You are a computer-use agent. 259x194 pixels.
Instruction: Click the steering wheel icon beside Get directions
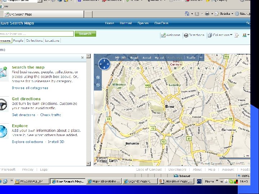[3, 104]
